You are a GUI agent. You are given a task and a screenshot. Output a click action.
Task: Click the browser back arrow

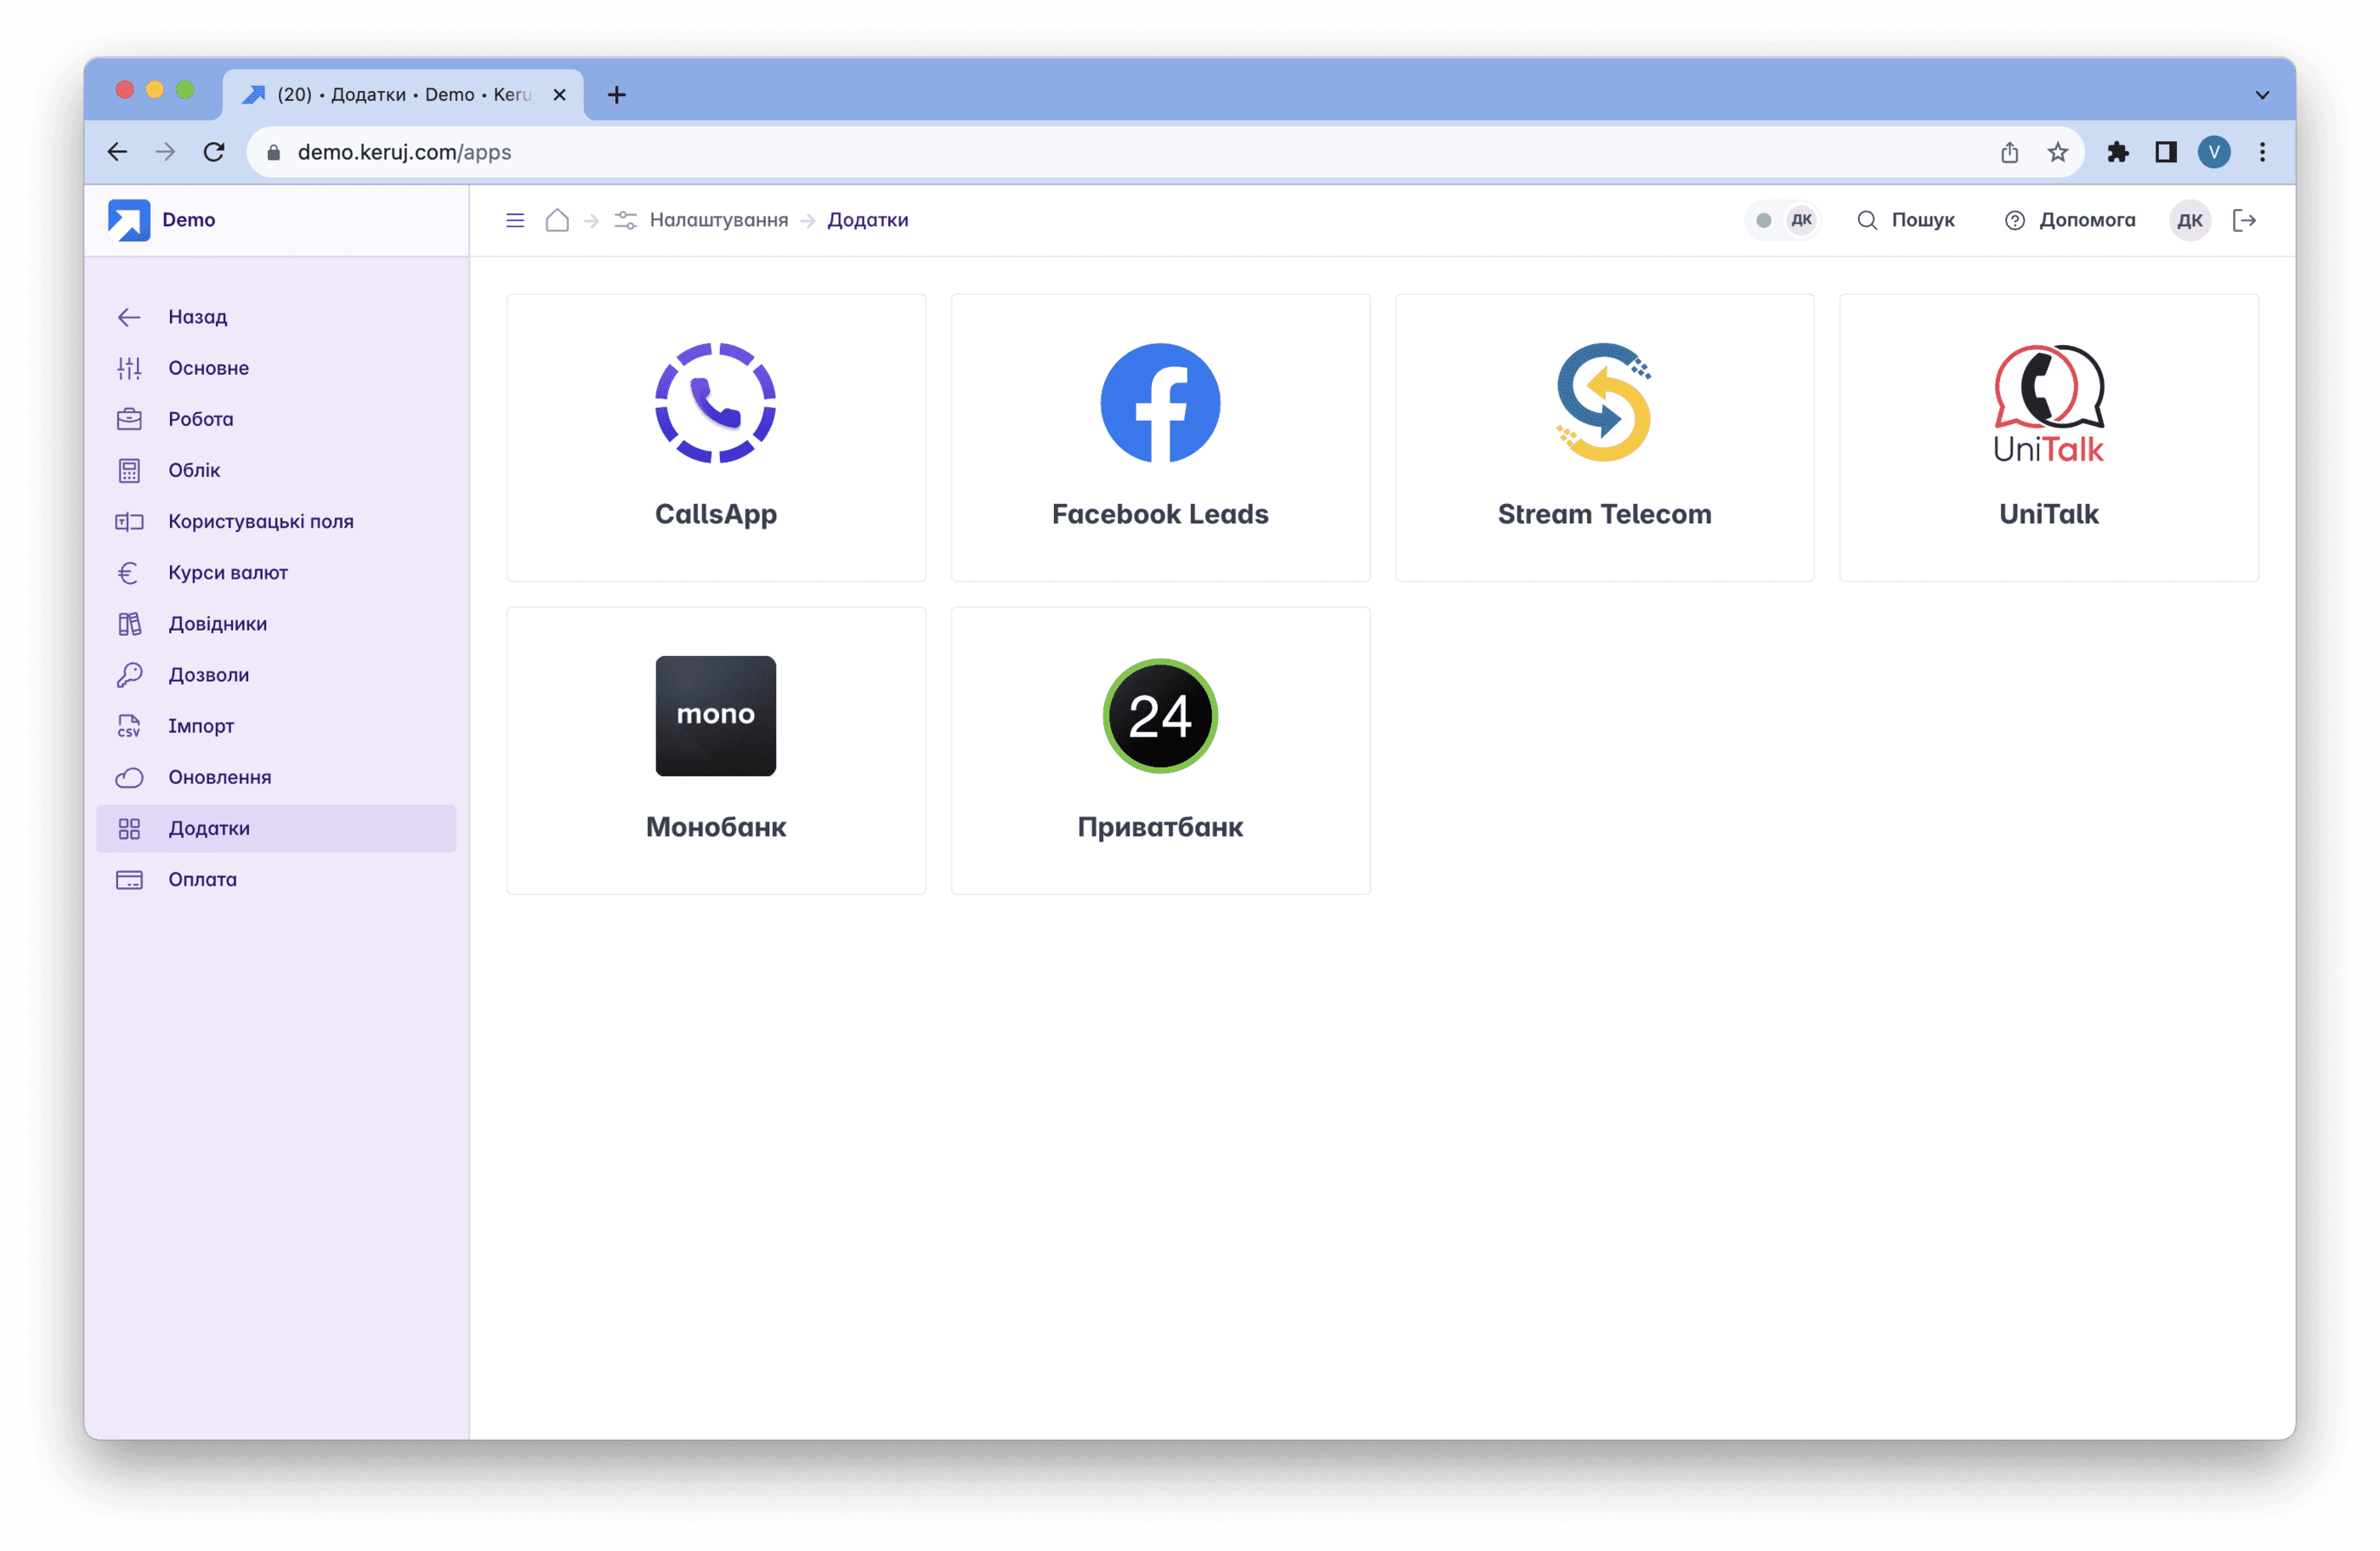tap(118, 152)
